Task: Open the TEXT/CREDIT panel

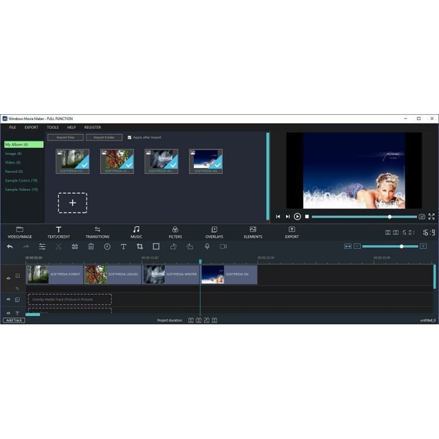Action: tap(58, 232)
